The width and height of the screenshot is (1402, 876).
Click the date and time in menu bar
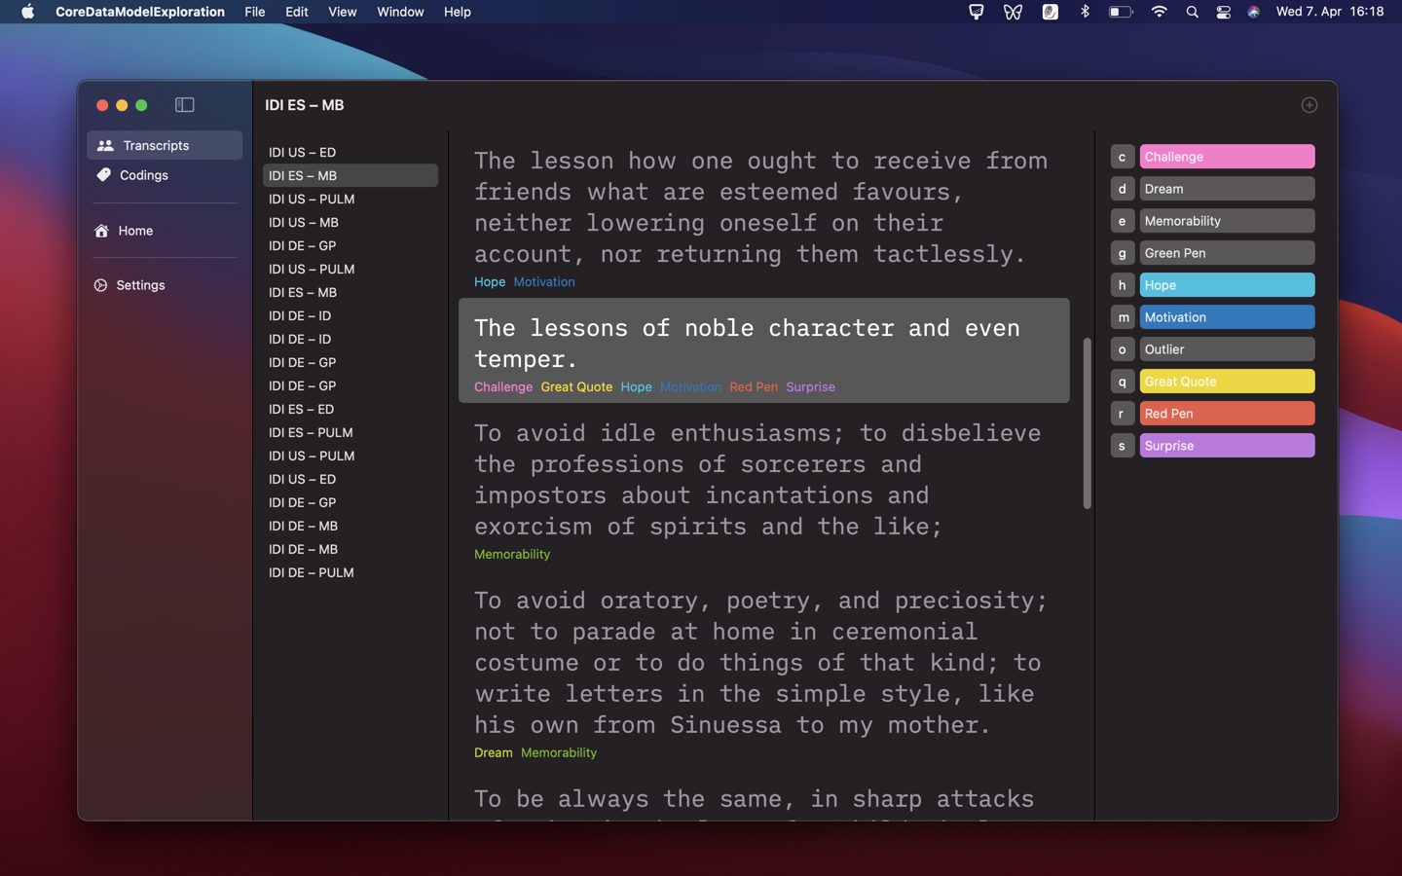(1329, 12)
